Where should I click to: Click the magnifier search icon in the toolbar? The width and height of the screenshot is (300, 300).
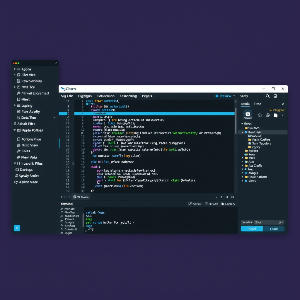click(267, 96)
